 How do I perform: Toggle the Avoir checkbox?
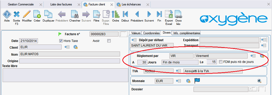point(109,41)
